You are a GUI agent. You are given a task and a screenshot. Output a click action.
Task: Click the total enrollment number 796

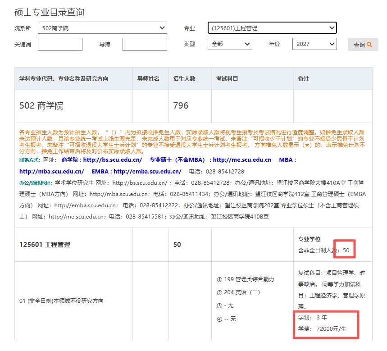(x=181, y=105)
